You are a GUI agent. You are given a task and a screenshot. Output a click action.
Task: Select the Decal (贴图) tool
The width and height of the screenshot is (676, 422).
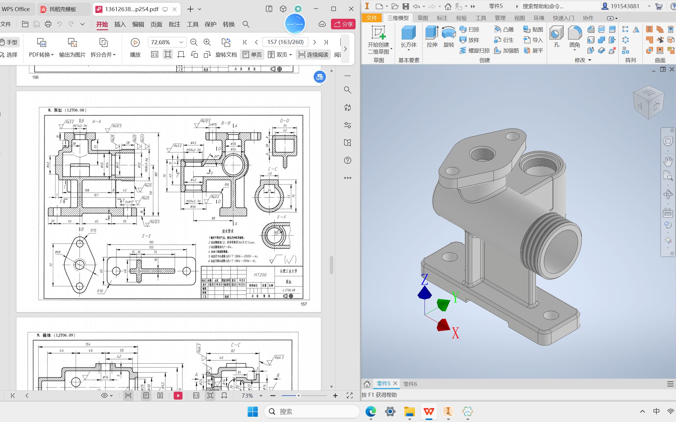click(533, 29)
